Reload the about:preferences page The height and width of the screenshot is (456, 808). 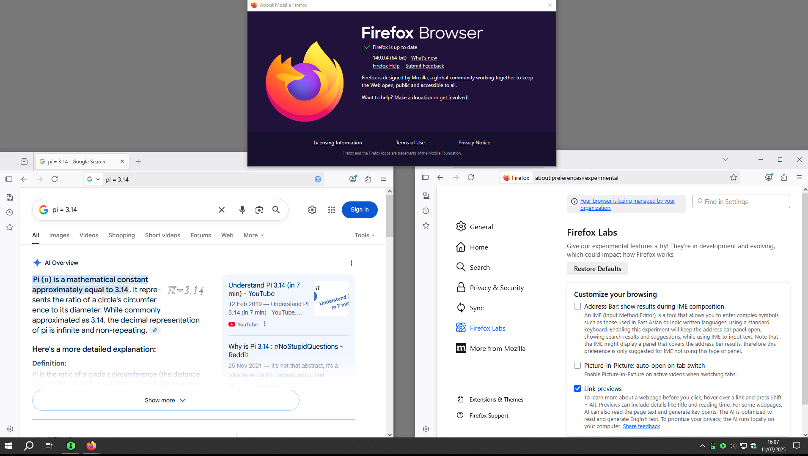(x=471, y=178)
